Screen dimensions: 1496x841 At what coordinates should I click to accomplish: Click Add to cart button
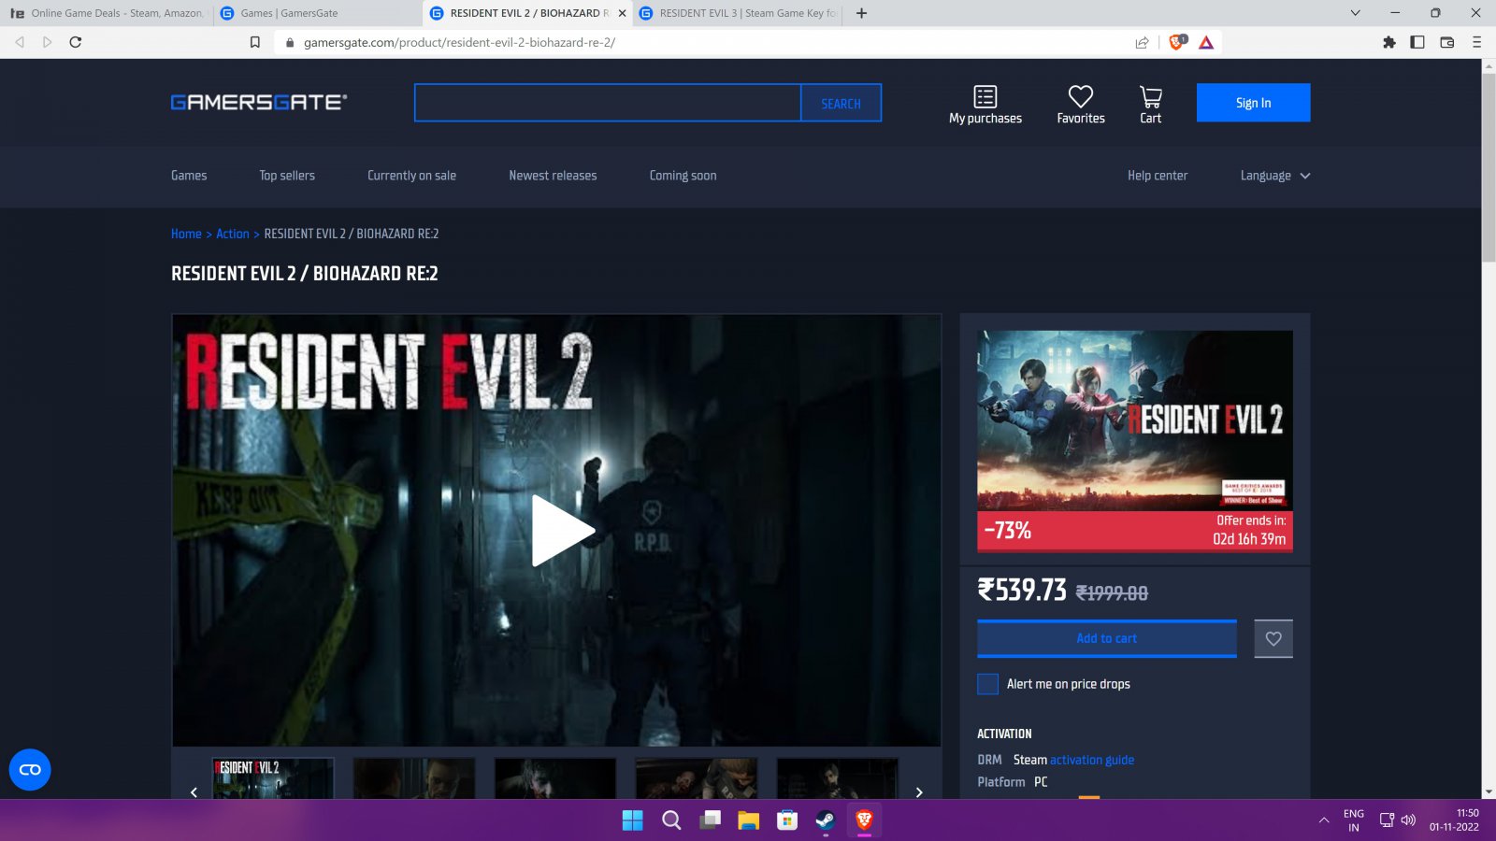tap(1107, 638)
